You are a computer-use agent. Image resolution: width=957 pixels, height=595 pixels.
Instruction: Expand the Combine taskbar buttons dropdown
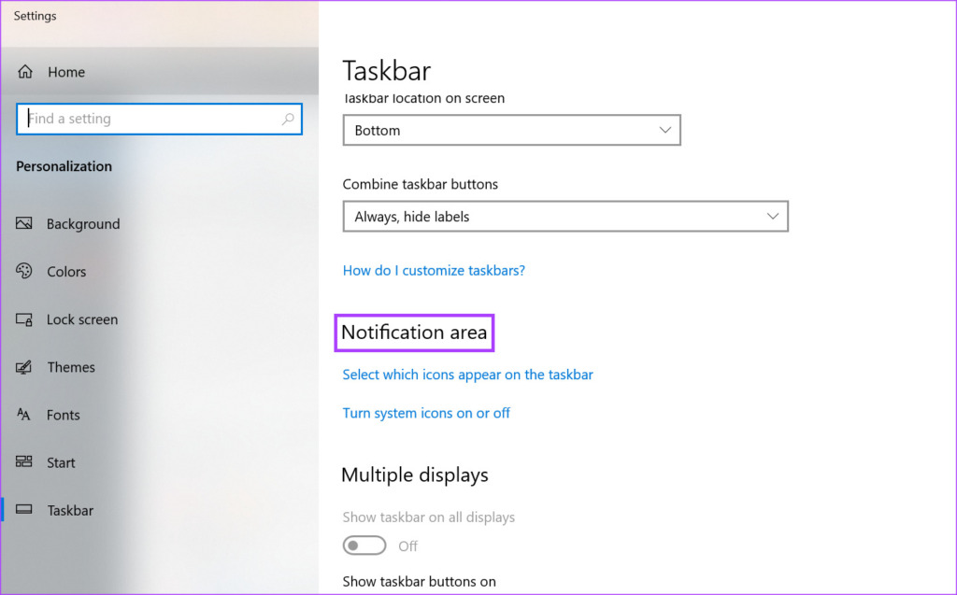click(x=565, y=216)
